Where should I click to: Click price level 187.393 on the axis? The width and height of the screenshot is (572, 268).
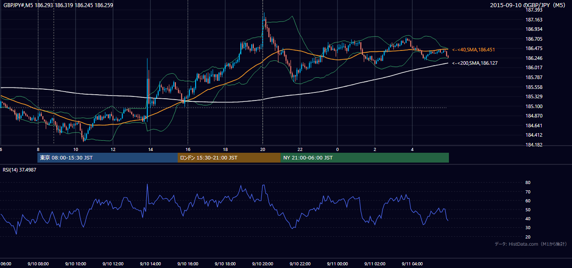(534, 10)
